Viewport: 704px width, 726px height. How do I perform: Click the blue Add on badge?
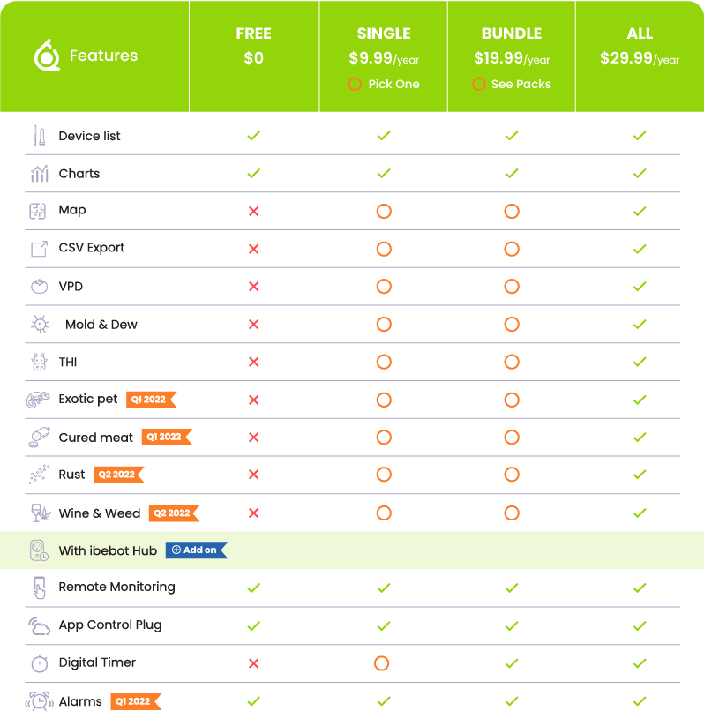click(x=197, y=550)
